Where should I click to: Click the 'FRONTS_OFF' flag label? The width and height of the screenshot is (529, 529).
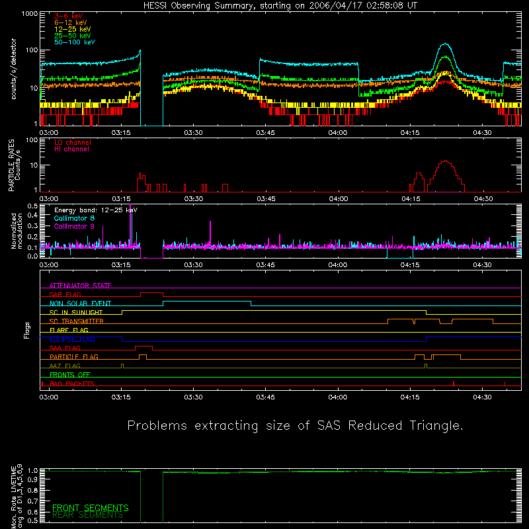(70, 374)
